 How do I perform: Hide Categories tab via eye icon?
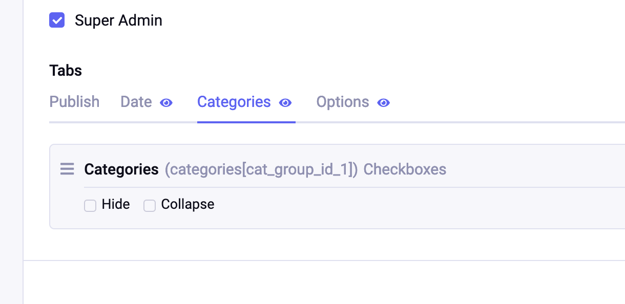click(285, 103)
